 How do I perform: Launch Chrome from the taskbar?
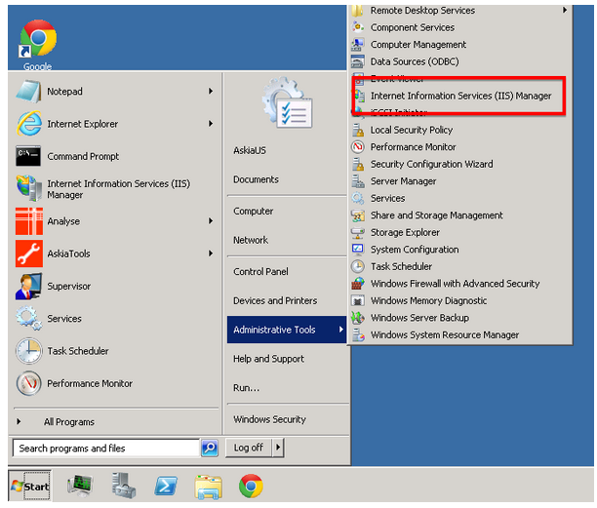coord(251,486)
